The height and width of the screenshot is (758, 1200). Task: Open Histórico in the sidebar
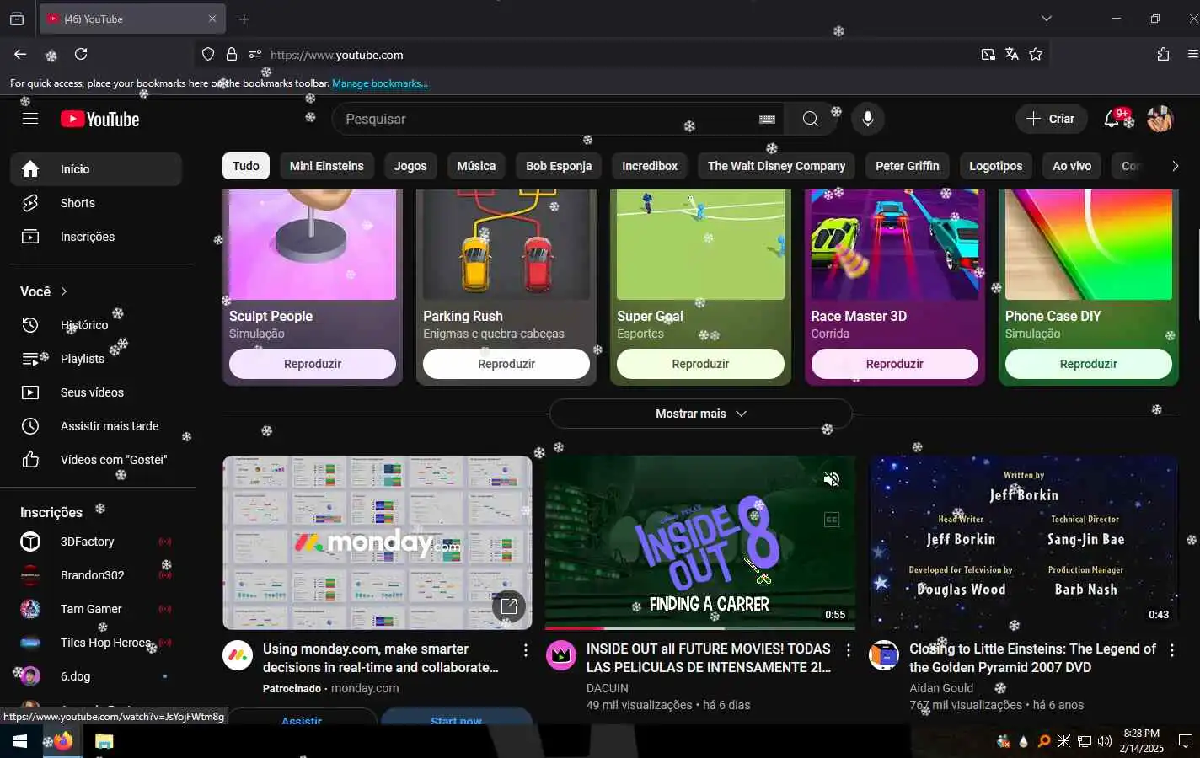point(96,325)
